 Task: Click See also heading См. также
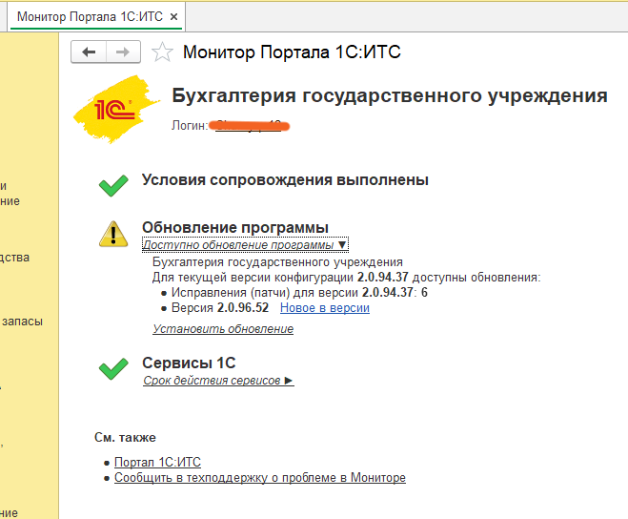click(125, 437)
